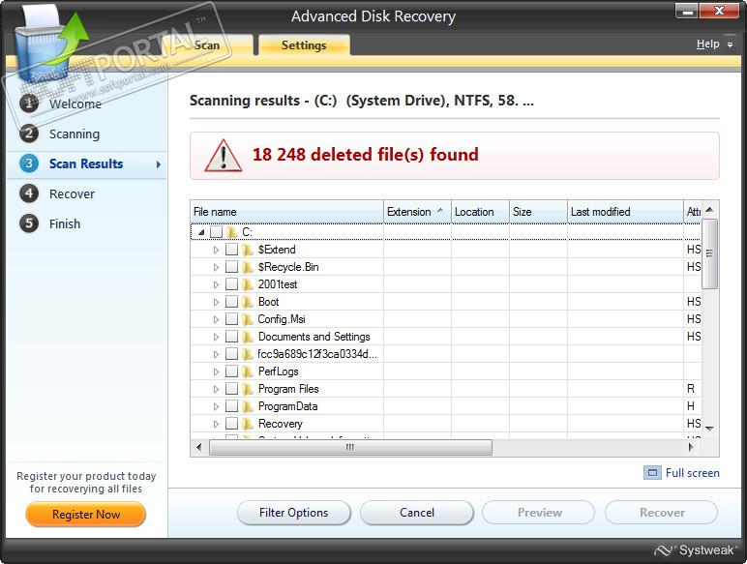Click the Cancel button

(417, 513)
